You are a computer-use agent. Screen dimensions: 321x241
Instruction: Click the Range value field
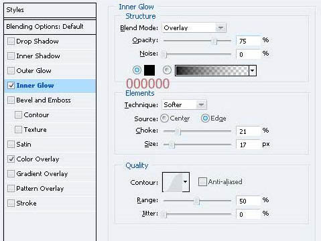[248, 201]
